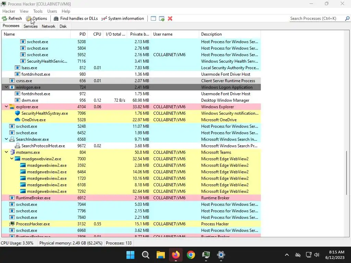Click the SearchIndexer.exe icon
The height and width of the screenshot is (263, 351).
12,139
